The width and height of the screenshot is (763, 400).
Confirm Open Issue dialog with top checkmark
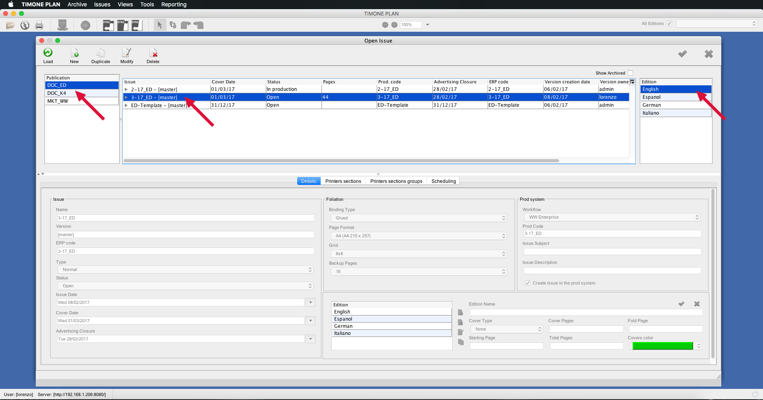[683, 54]
